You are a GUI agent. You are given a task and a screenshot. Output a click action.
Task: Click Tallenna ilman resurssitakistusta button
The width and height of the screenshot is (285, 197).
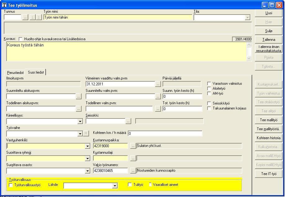[269, 49]
